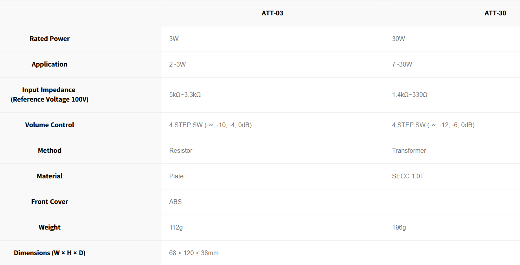
Task: Click the 196g weight value
Action: pyautogui.click(x=399, y=227)
